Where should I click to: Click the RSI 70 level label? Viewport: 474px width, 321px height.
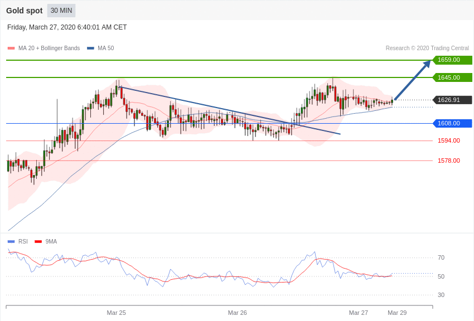pyautogui.click(x=441, y=257)
